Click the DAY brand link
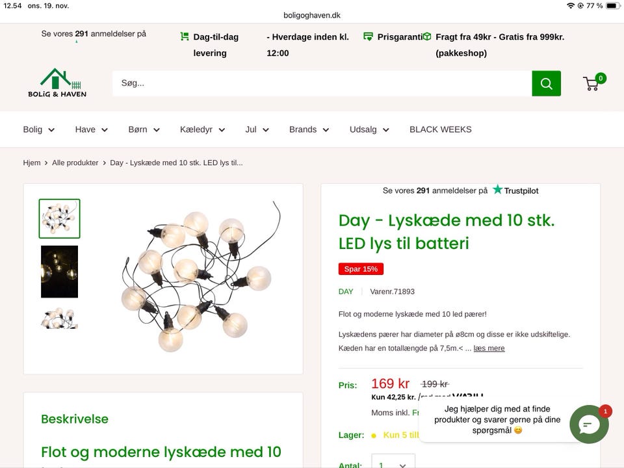 coord(346,292)
